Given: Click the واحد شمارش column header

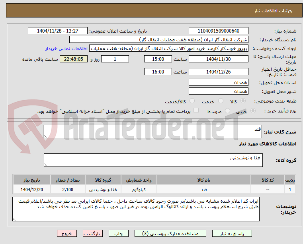Looking at the screenshot, I should 139,180.
